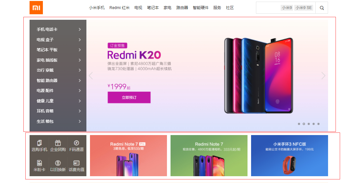This screenshot has height=183, width=356.
Task: Select the third carousel dot indicator
Action: 309,124
